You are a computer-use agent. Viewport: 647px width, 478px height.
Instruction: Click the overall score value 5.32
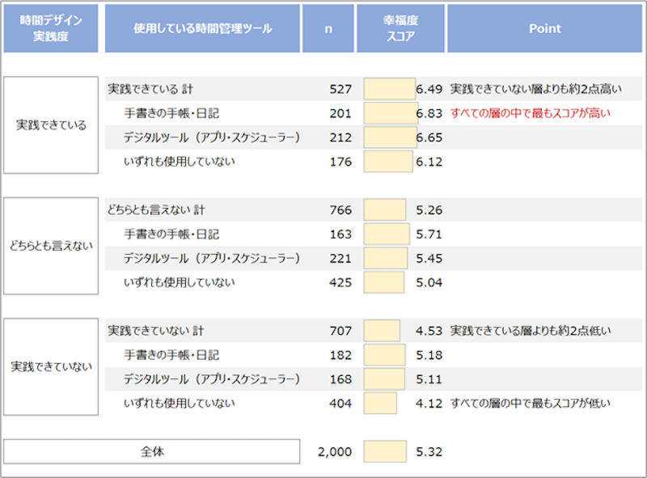click(429, 451)
